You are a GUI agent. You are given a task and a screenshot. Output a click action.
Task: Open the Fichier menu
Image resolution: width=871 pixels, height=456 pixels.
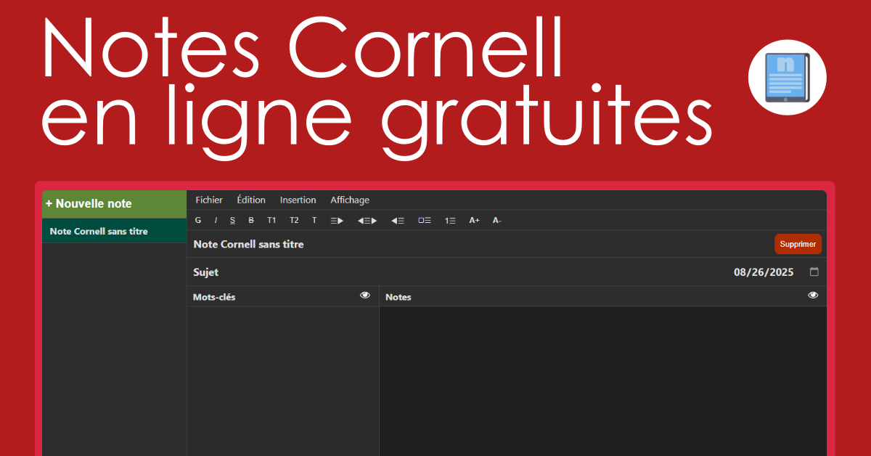pyautogui.click(x=209, y=200)
